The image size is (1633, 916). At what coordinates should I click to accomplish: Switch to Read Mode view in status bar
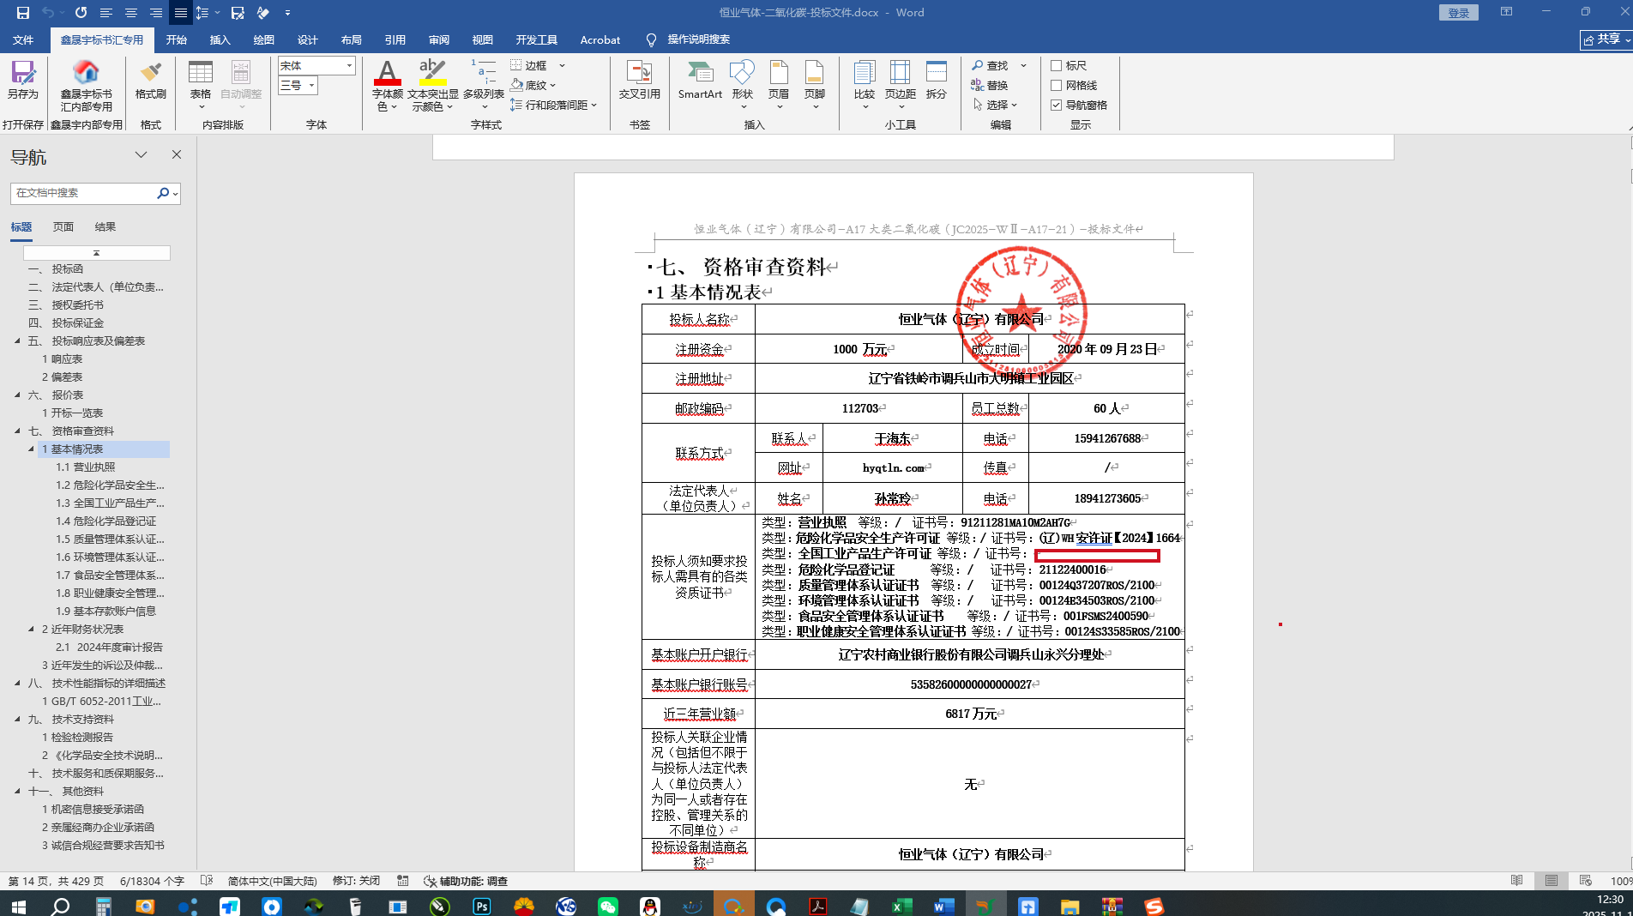pyautogui.click(x=1516, y=881)
